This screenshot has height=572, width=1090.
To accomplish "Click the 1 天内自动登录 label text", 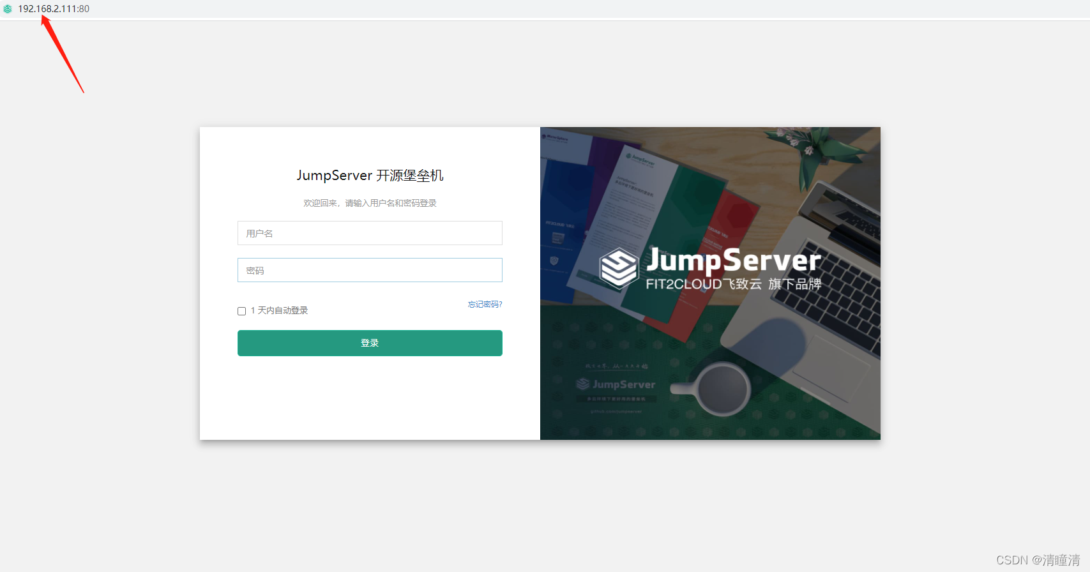I will pos(279,310).
